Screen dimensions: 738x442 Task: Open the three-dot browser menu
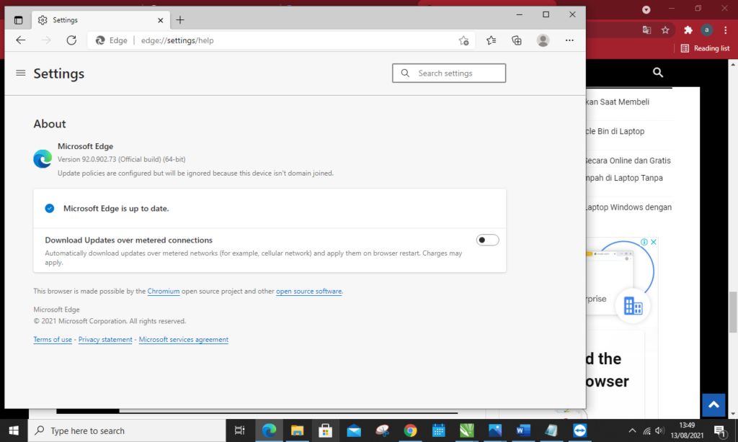569,41
